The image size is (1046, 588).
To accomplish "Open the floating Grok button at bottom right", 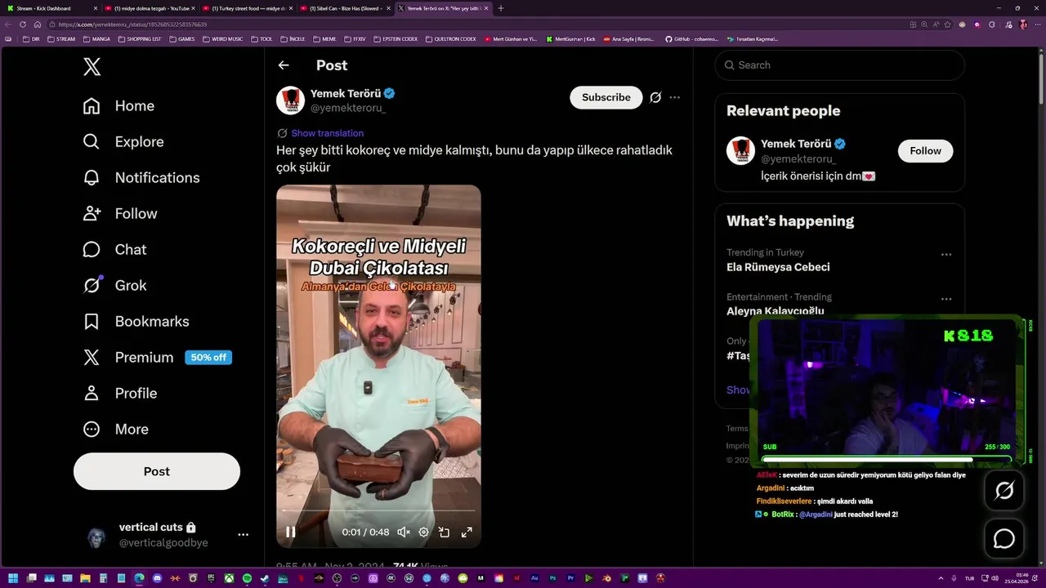I will click(1004, 491).
